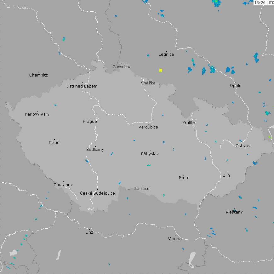Viewport: 274px width, 274px height.
Task: Click the Piešťany label
Action: tap(234, 212)
